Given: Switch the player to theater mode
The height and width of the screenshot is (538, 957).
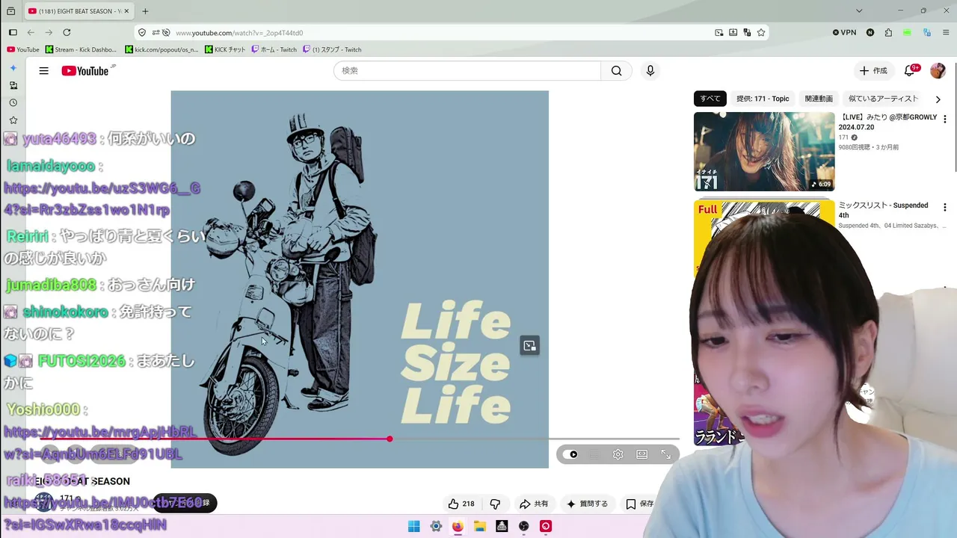Looking at the screenshot, I should (641, 454).
